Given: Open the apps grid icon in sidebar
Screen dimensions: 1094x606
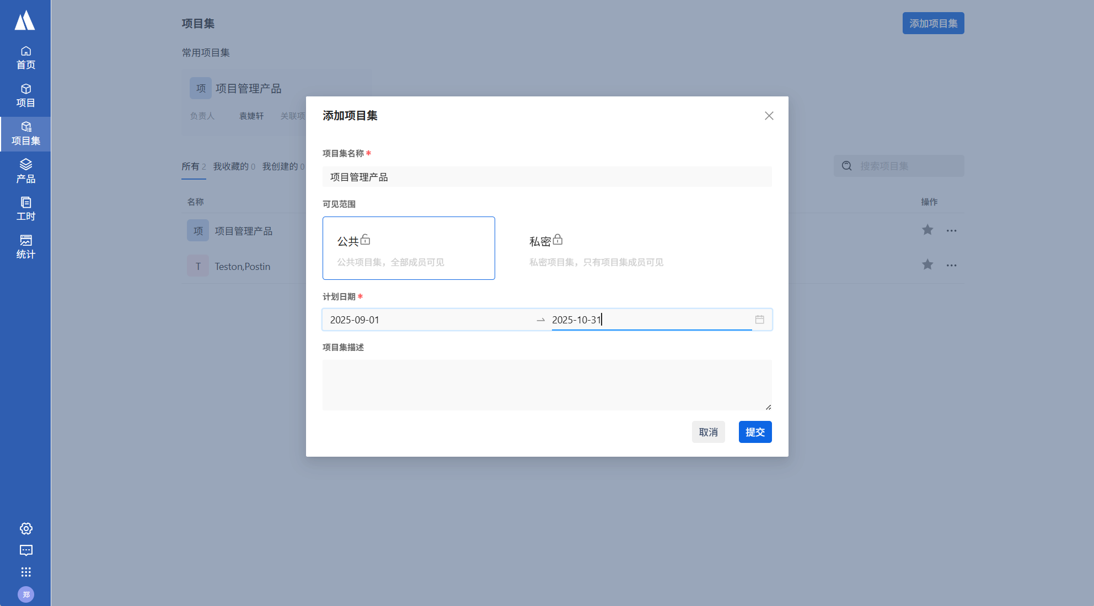Looking at the screenshot, I should click(26, 572).
